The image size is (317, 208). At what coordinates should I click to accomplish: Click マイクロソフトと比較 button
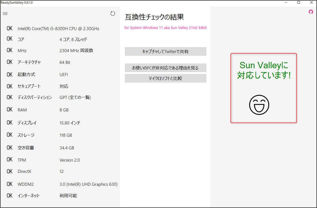click(x=165, y=78)
